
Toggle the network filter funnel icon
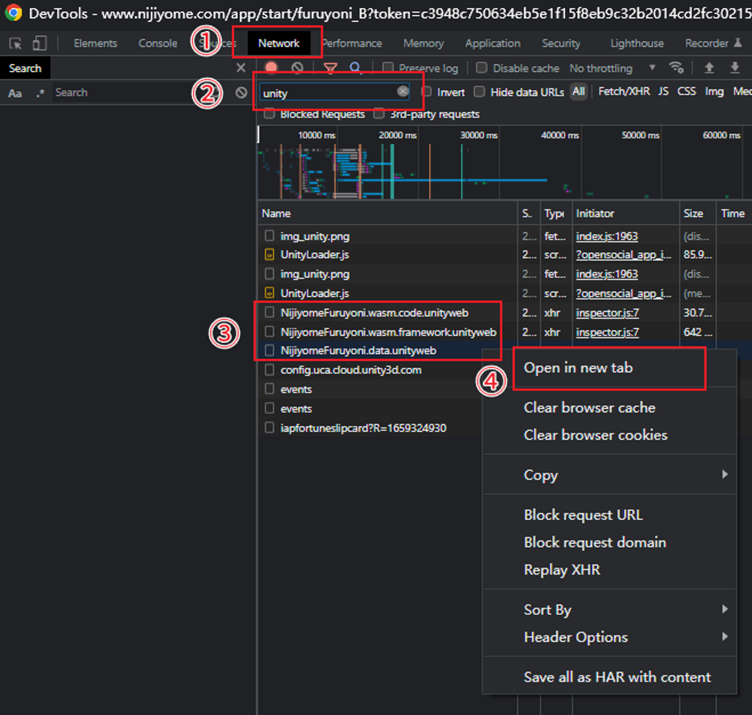[330, 68]
